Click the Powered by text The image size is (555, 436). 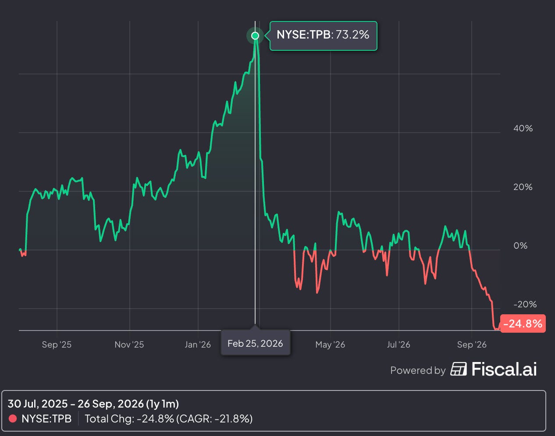418,370
